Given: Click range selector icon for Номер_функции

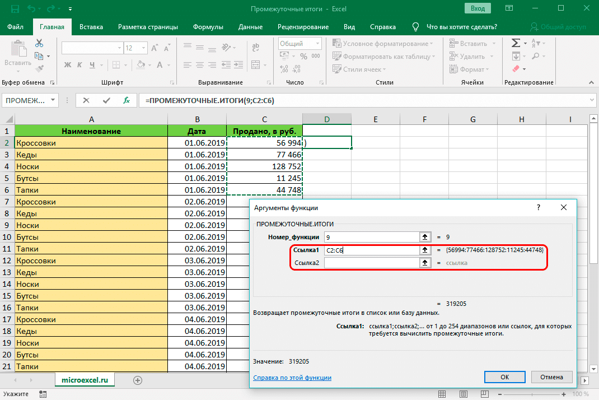Looking at the screenshot, I should pos(425,237).
